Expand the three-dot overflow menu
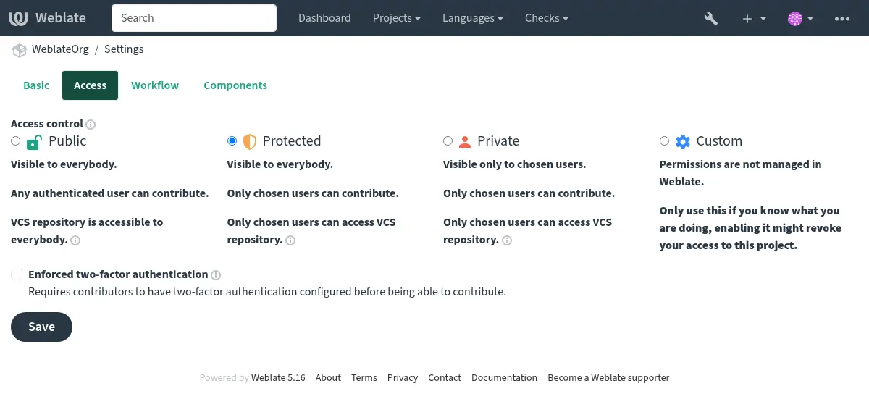 [842, 18]
